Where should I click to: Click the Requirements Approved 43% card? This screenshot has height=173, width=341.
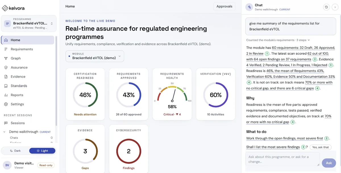[129, 94]
